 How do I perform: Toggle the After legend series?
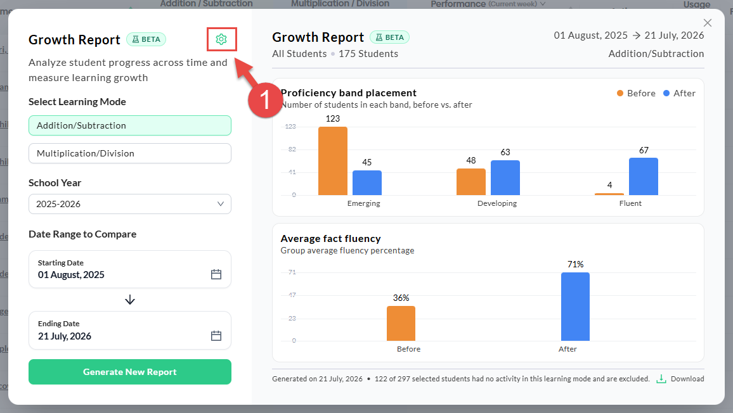click(x=679, y=93)
